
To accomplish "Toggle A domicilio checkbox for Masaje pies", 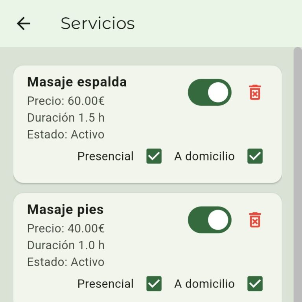I will click(255, 284).
